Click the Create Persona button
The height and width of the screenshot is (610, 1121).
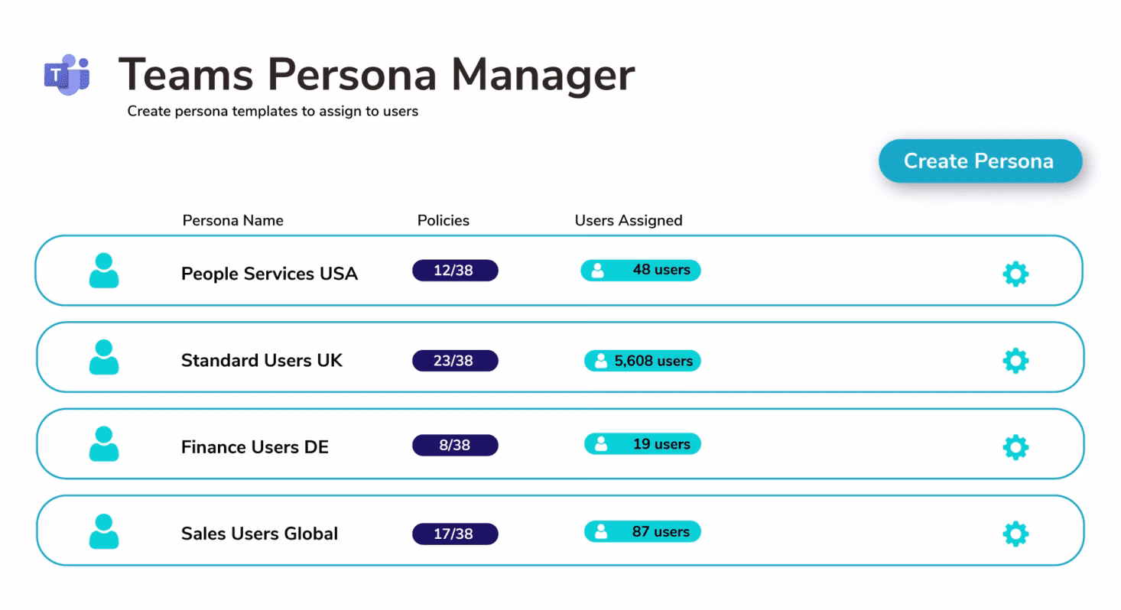[980, 161]
